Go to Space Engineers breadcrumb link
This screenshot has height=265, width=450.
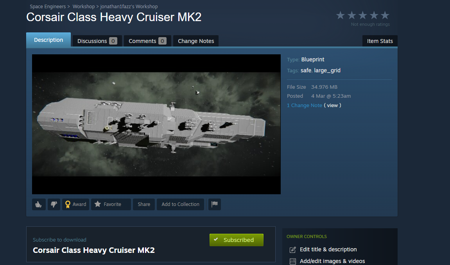48,6
